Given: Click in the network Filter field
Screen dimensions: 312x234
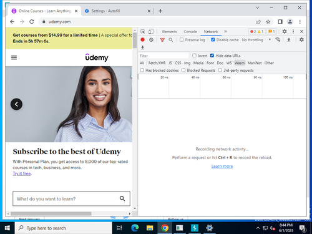Looking at the screenshot, I should tap(163, 56).
